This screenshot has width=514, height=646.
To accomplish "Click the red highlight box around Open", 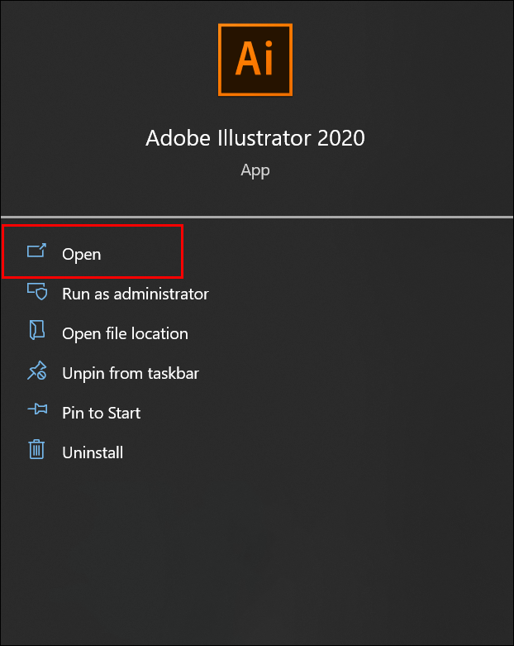I will 181,251.
